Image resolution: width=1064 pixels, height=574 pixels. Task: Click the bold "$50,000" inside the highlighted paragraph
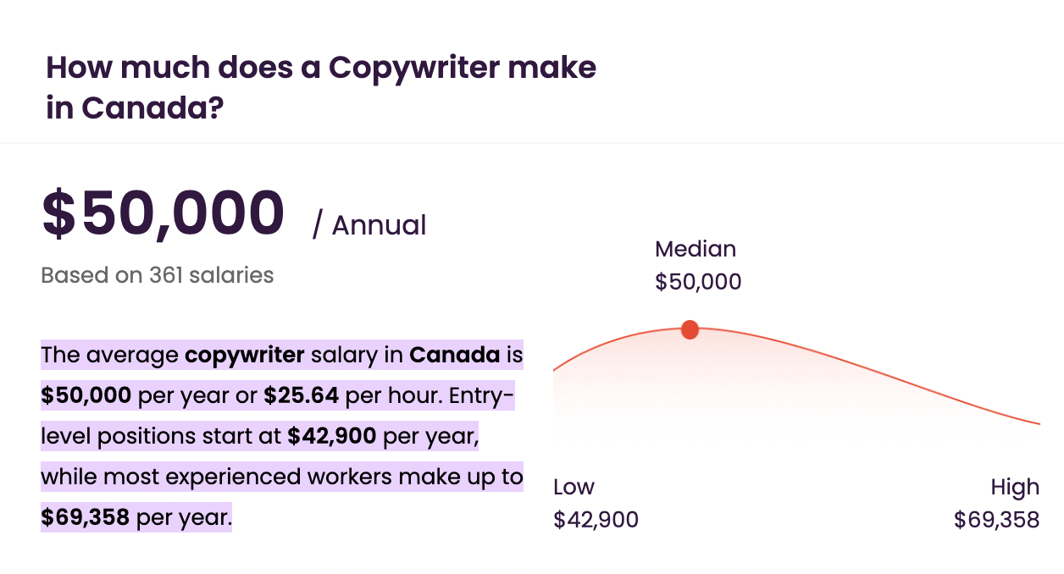pyautogui.click(x=86, y=395)
